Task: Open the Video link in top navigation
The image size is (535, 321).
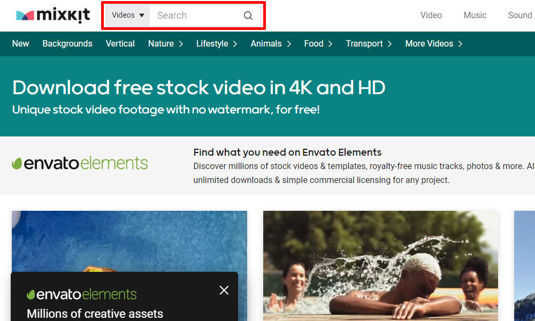Action: click(x=431, y=16)
